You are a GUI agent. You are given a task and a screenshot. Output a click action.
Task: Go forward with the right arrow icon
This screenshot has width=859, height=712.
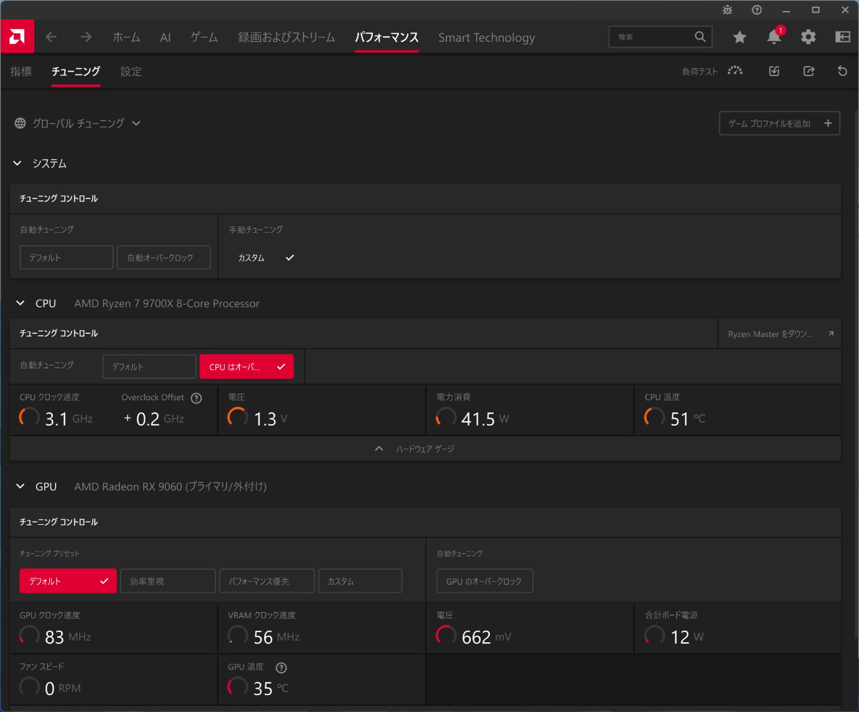(86, 37)
